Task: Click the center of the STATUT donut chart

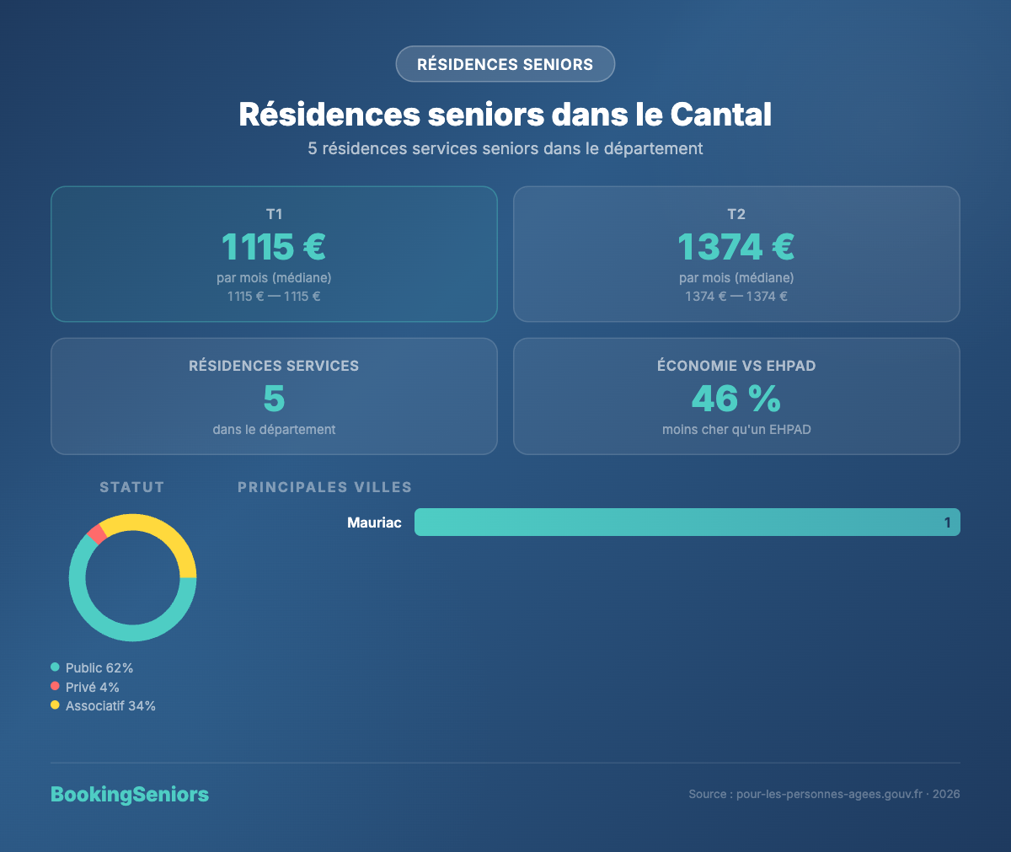Action: (132, 577)
